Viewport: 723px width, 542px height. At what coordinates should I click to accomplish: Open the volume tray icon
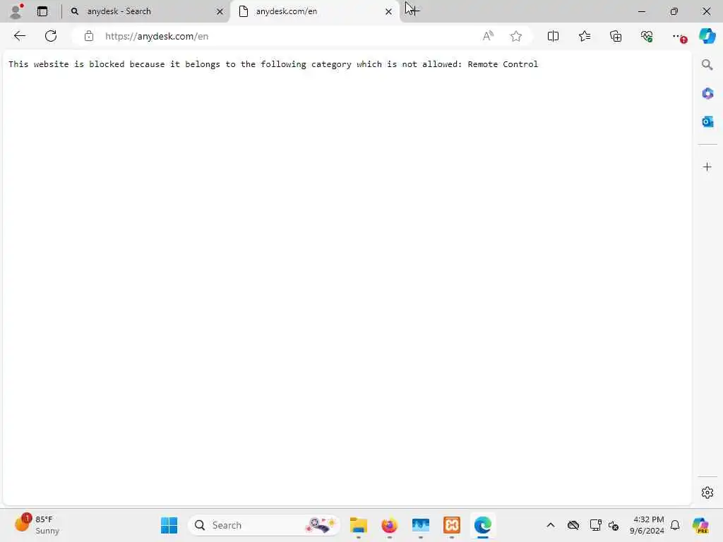(614, 525)
